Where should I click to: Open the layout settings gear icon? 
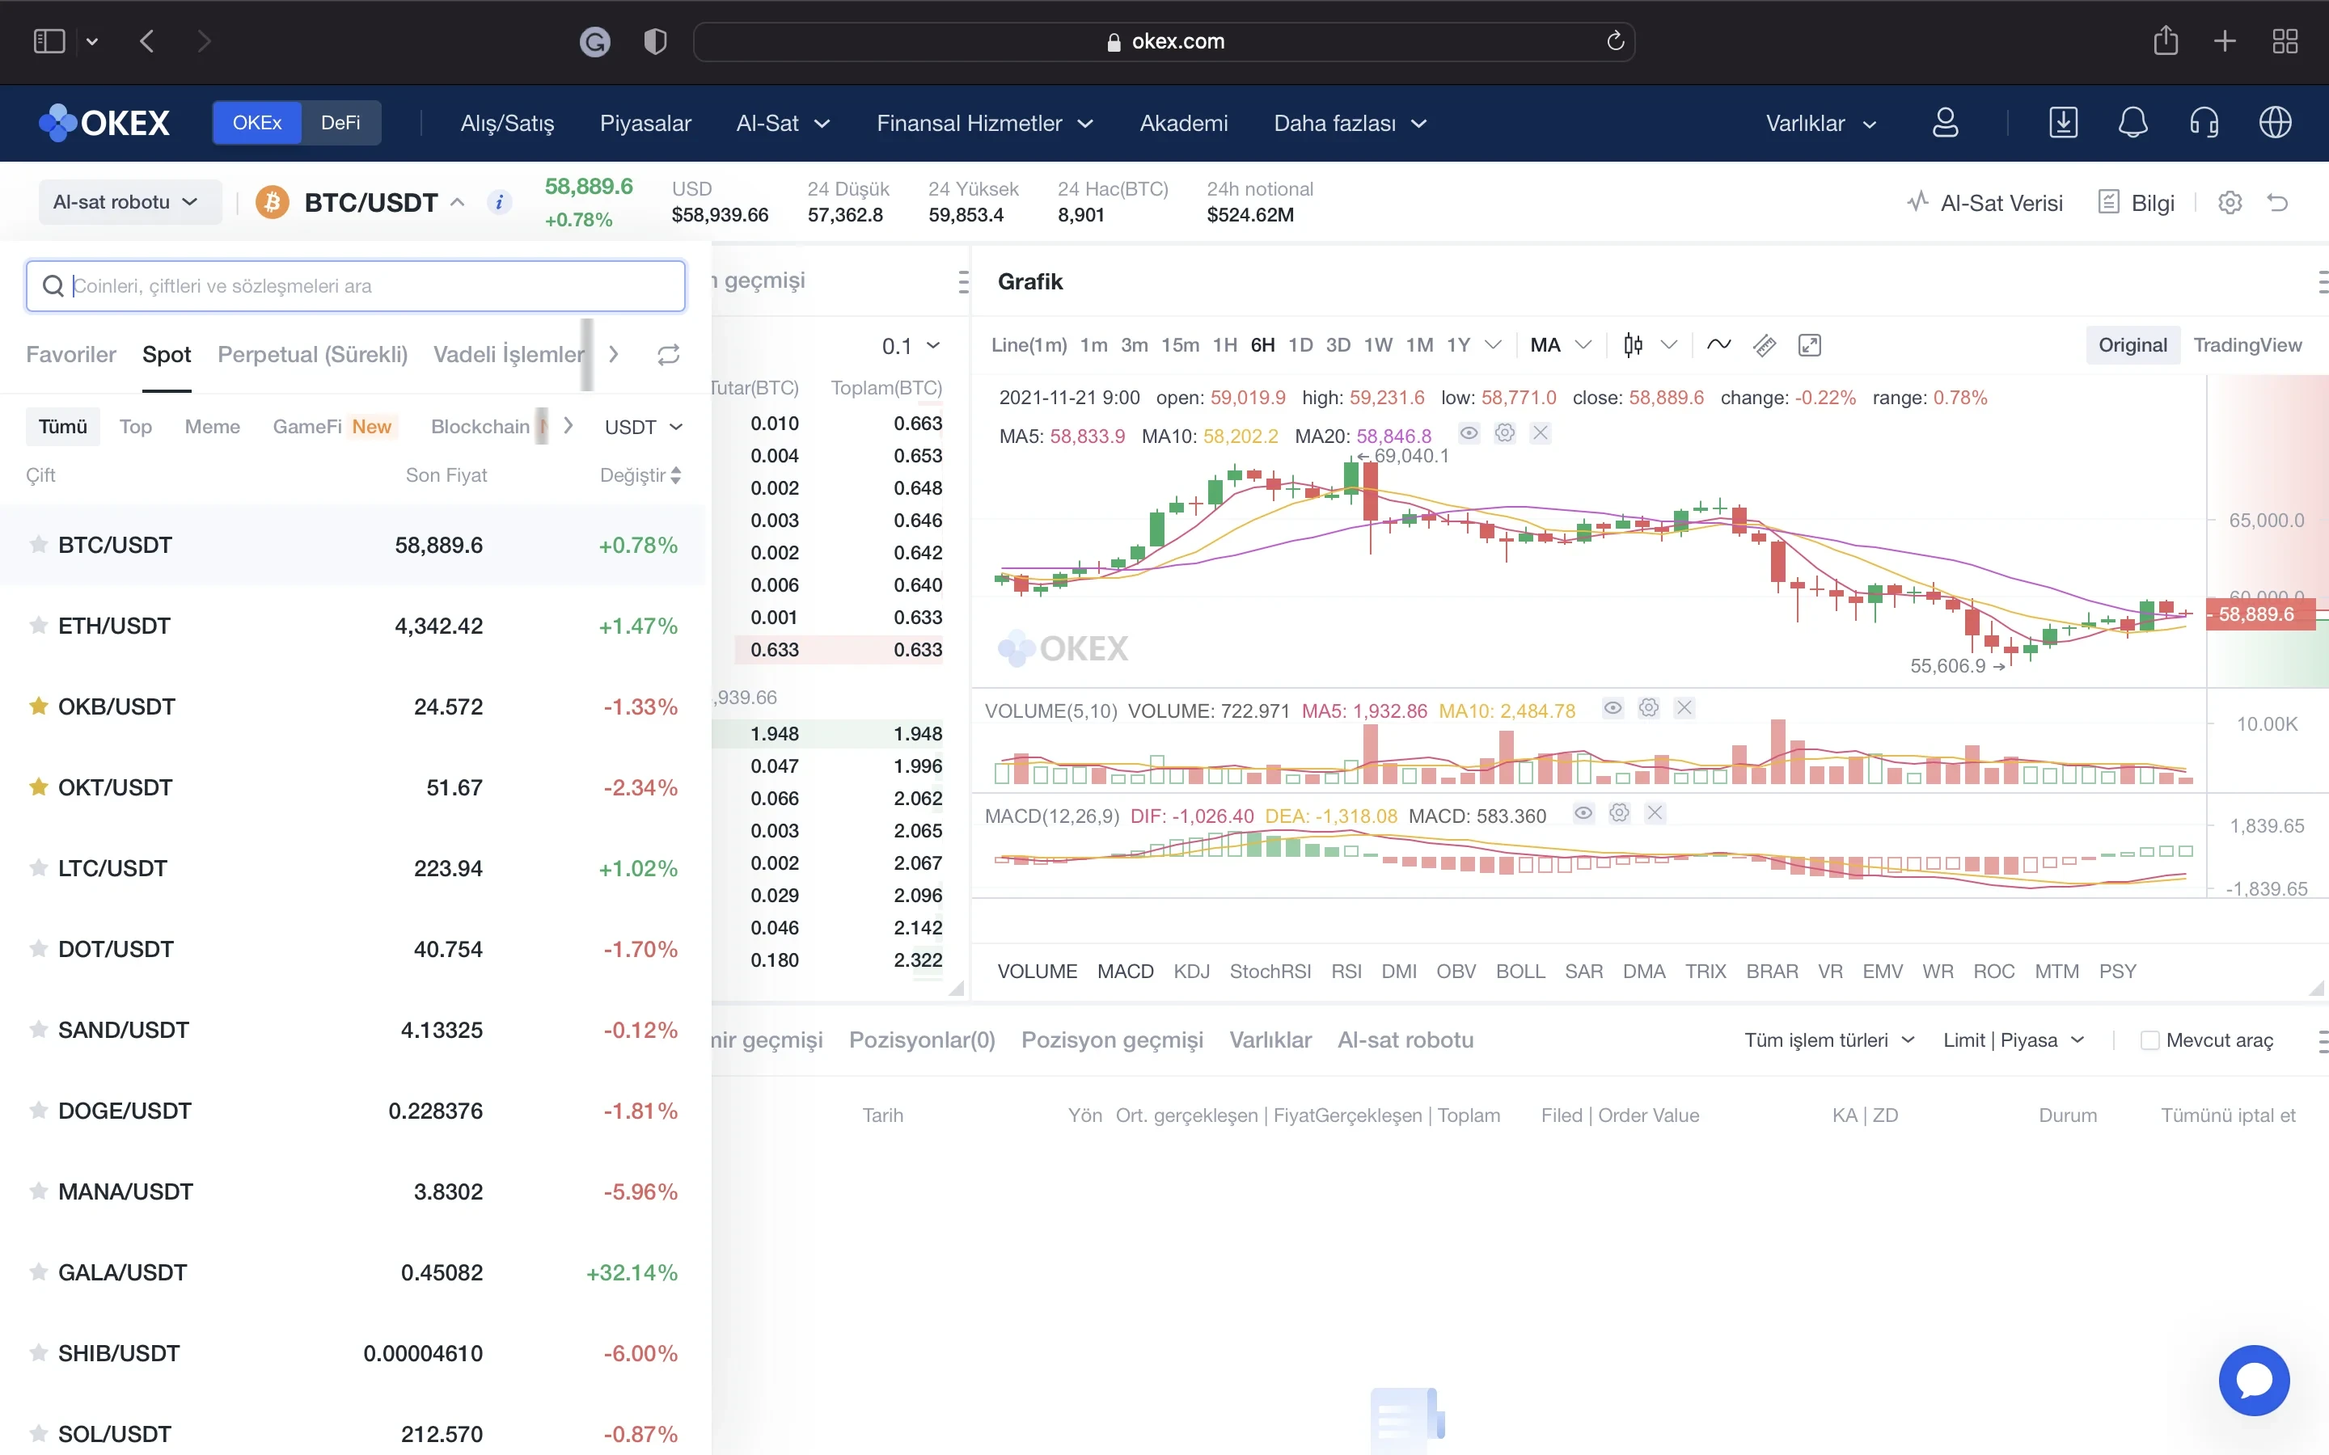tap(2230, 202)
